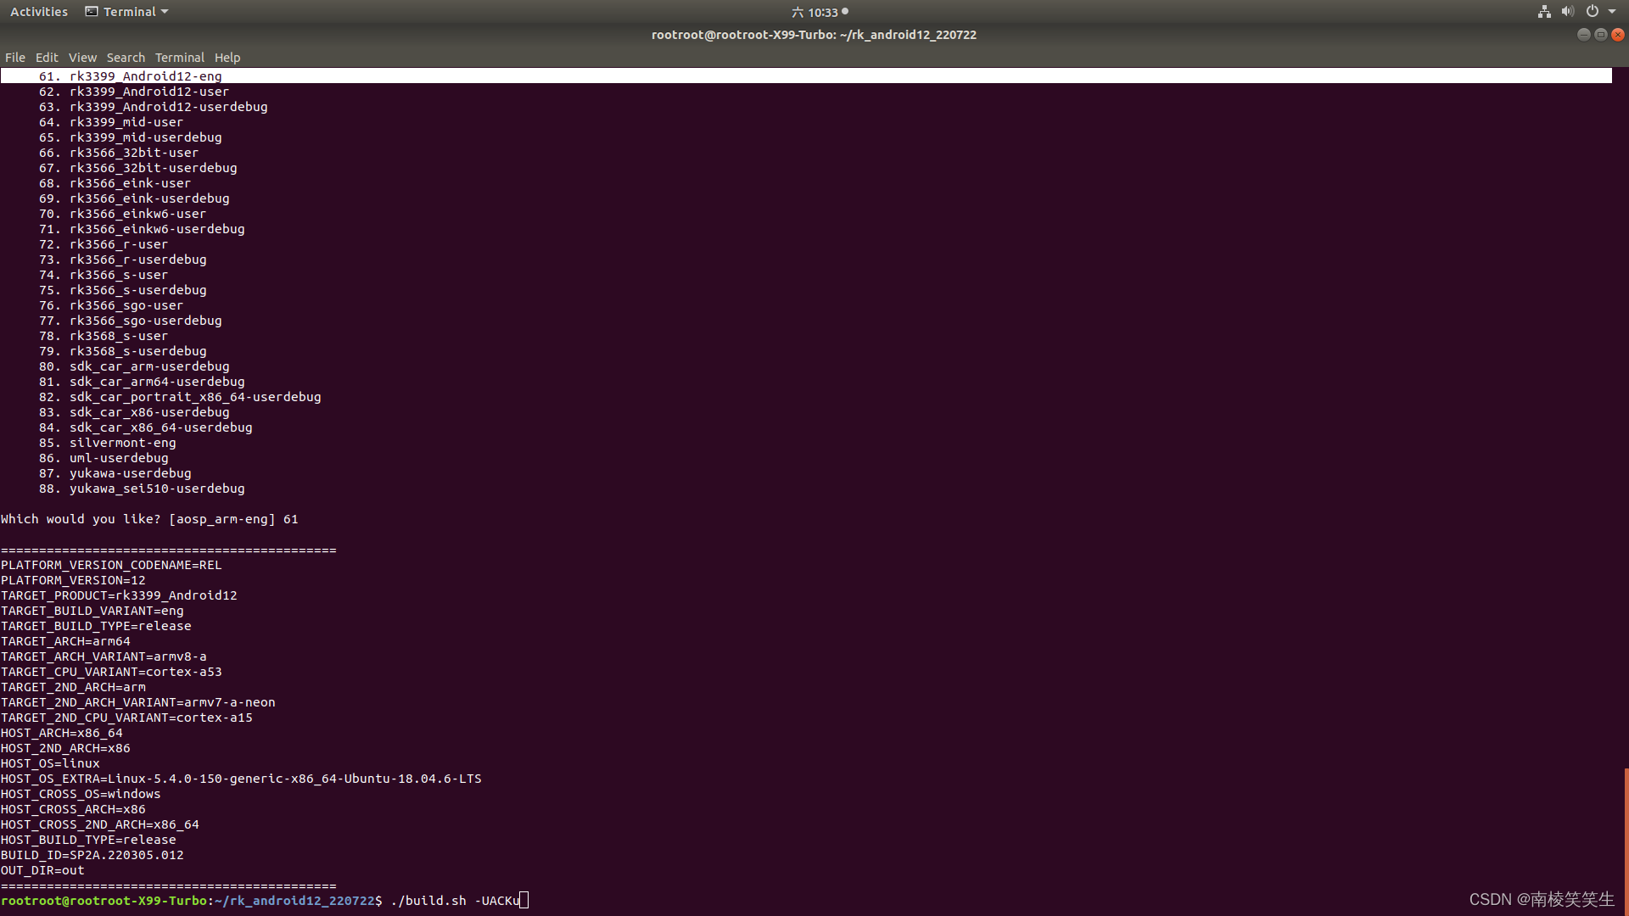Click line 75 rk3566_s-userdebug
Viewport: 1629px width, 916px height.
click(x=123, y=290)
